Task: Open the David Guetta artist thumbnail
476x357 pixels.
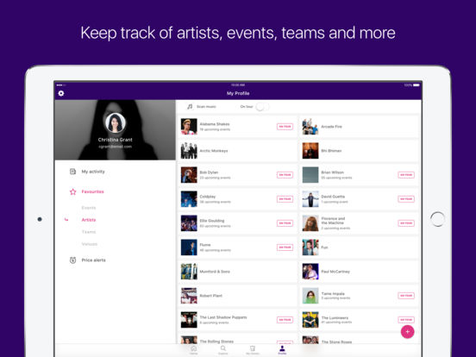Action: (x=310, y=199)
